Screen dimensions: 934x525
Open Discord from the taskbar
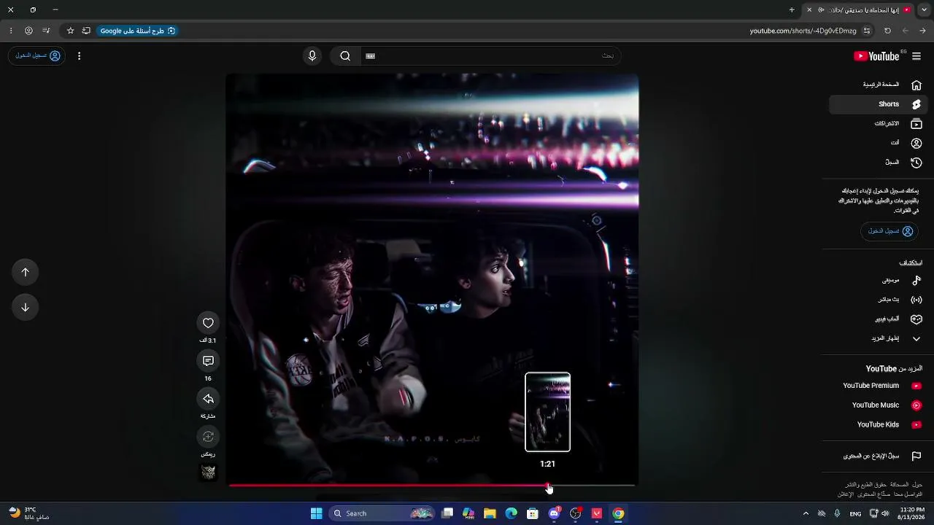(x=554, y=513)
